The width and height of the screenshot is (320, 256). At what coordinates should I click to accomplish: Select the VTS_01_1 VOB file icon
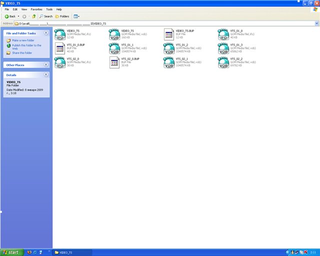114,48
